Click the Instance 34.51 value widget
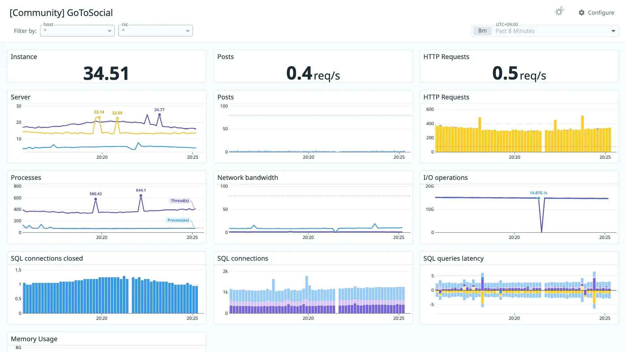626x352 pixels. [x=107, y=66]
